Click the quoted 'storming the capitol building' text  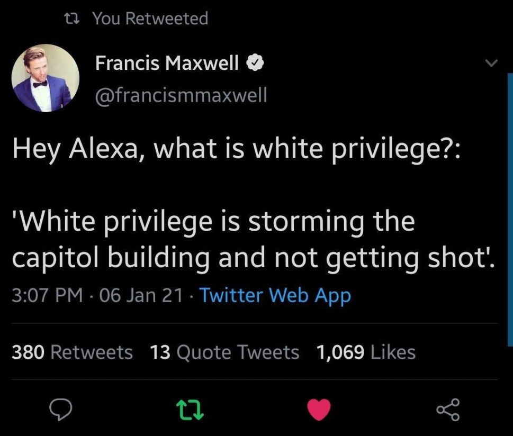pyautogui.click(x=253, y=239)
